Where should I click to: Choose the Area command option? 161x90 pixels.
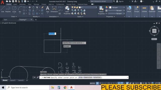point(81,77)
